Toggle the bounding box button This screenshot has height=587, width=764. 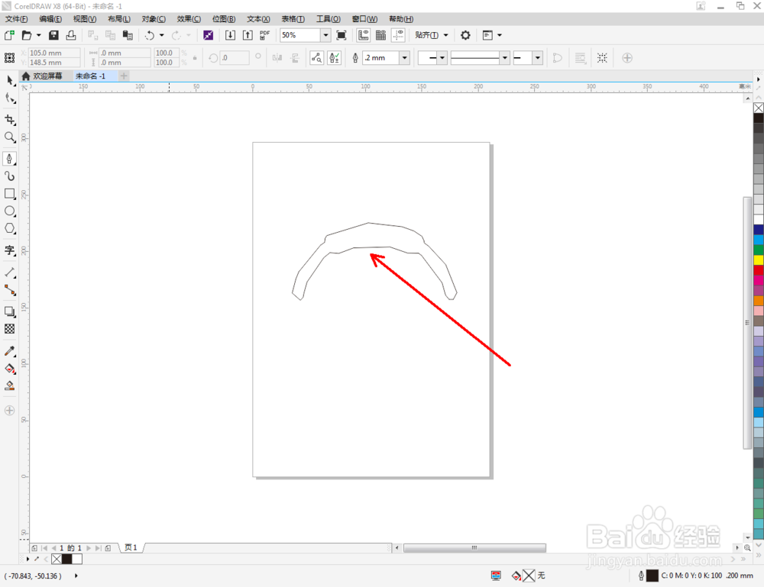coord(602,58)
